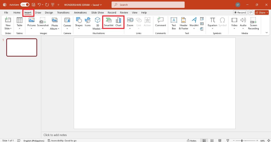Switch to Normal view
This screenshot has width=271, height=142.
point(204,140)
